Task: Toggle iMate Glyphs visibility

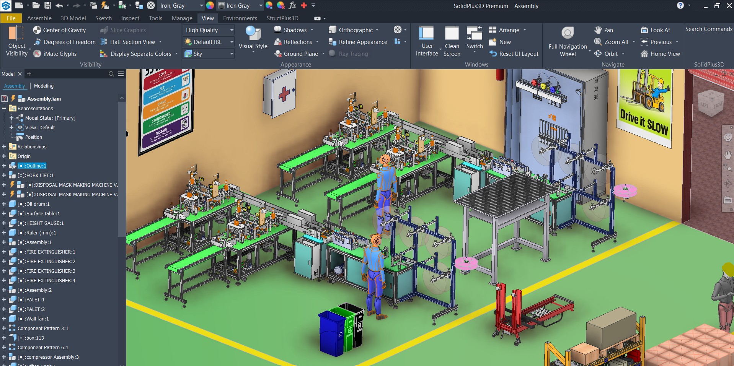Action: [x=55, y=54]
